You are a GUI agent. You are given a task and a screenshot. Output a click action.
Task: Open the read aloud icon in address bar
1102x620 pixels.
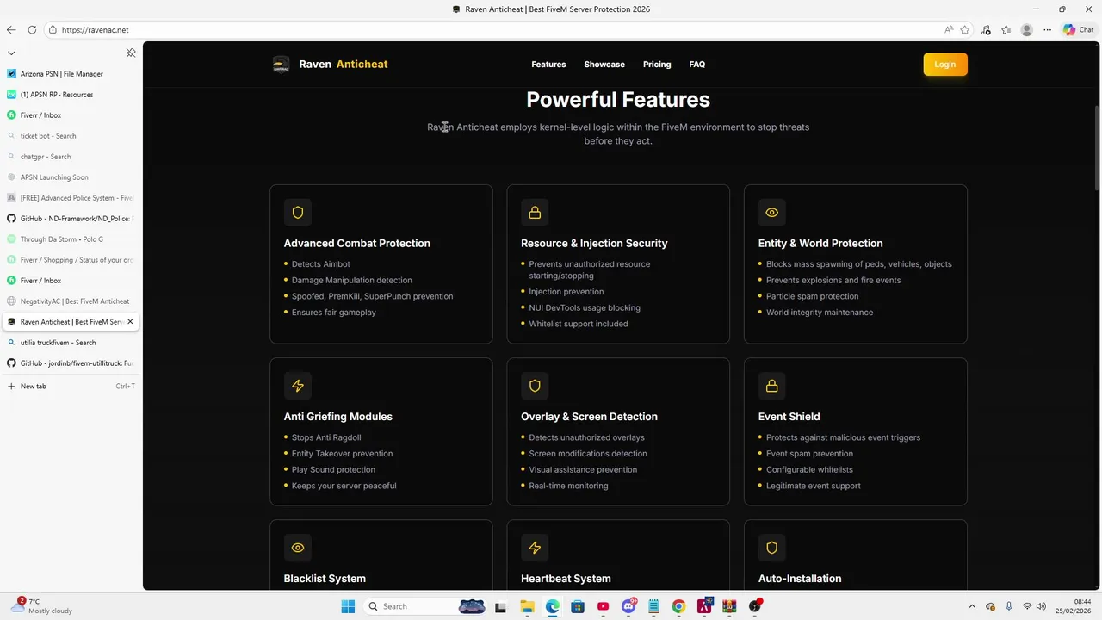point(949,29)
